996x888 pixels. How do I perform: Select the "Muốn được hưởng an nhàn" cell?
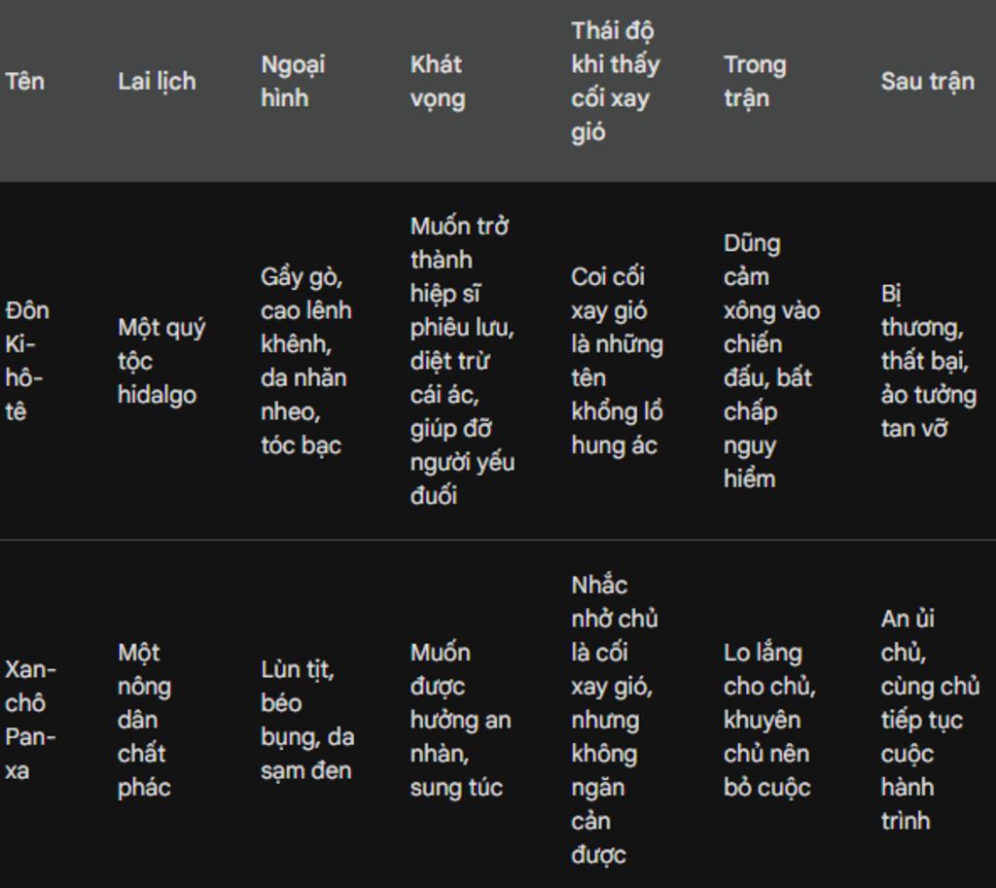(460, 720)
